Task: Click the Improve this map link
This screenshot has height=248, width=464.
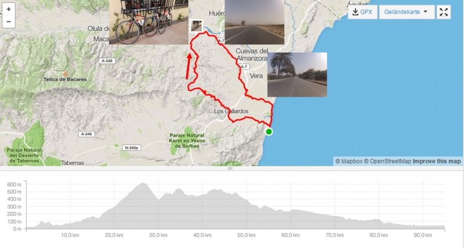Action: [x=437, y=162]
